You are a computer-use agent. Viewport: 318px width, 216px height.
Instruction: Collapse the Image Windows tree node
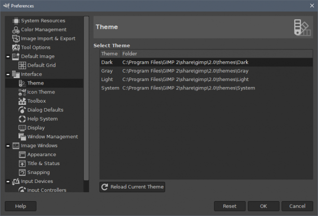[x=8, y=146]
